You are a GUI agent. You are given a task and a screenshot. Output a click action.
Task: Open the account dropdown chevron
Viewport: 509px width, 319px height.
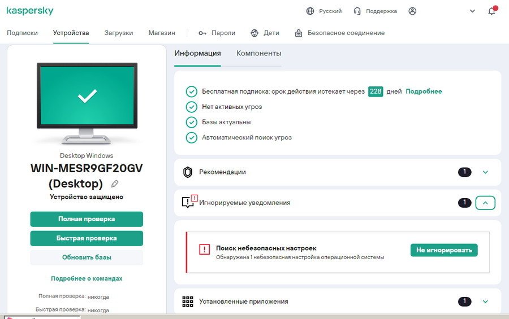click(472, 11)
